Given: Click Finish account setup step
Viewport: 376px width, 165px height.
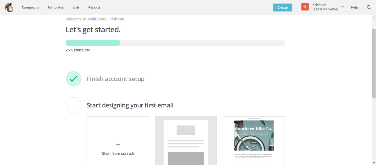Looking at the screenshot, I should pos(115,79).
